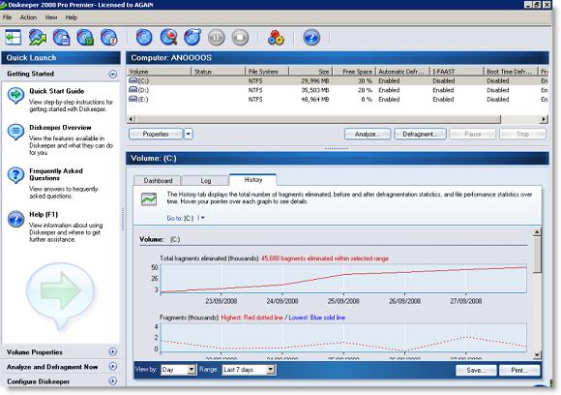Click the volume list scroll-right arrow
Image resolution: width=561 pixels, height=395 pixels.
tap(544, 119)
